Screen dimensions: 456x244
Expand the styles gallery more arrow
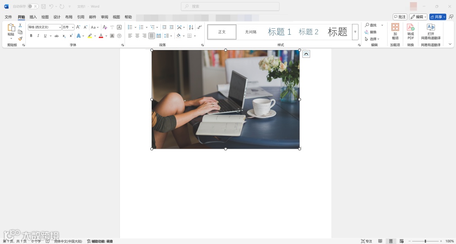(355, 32)
